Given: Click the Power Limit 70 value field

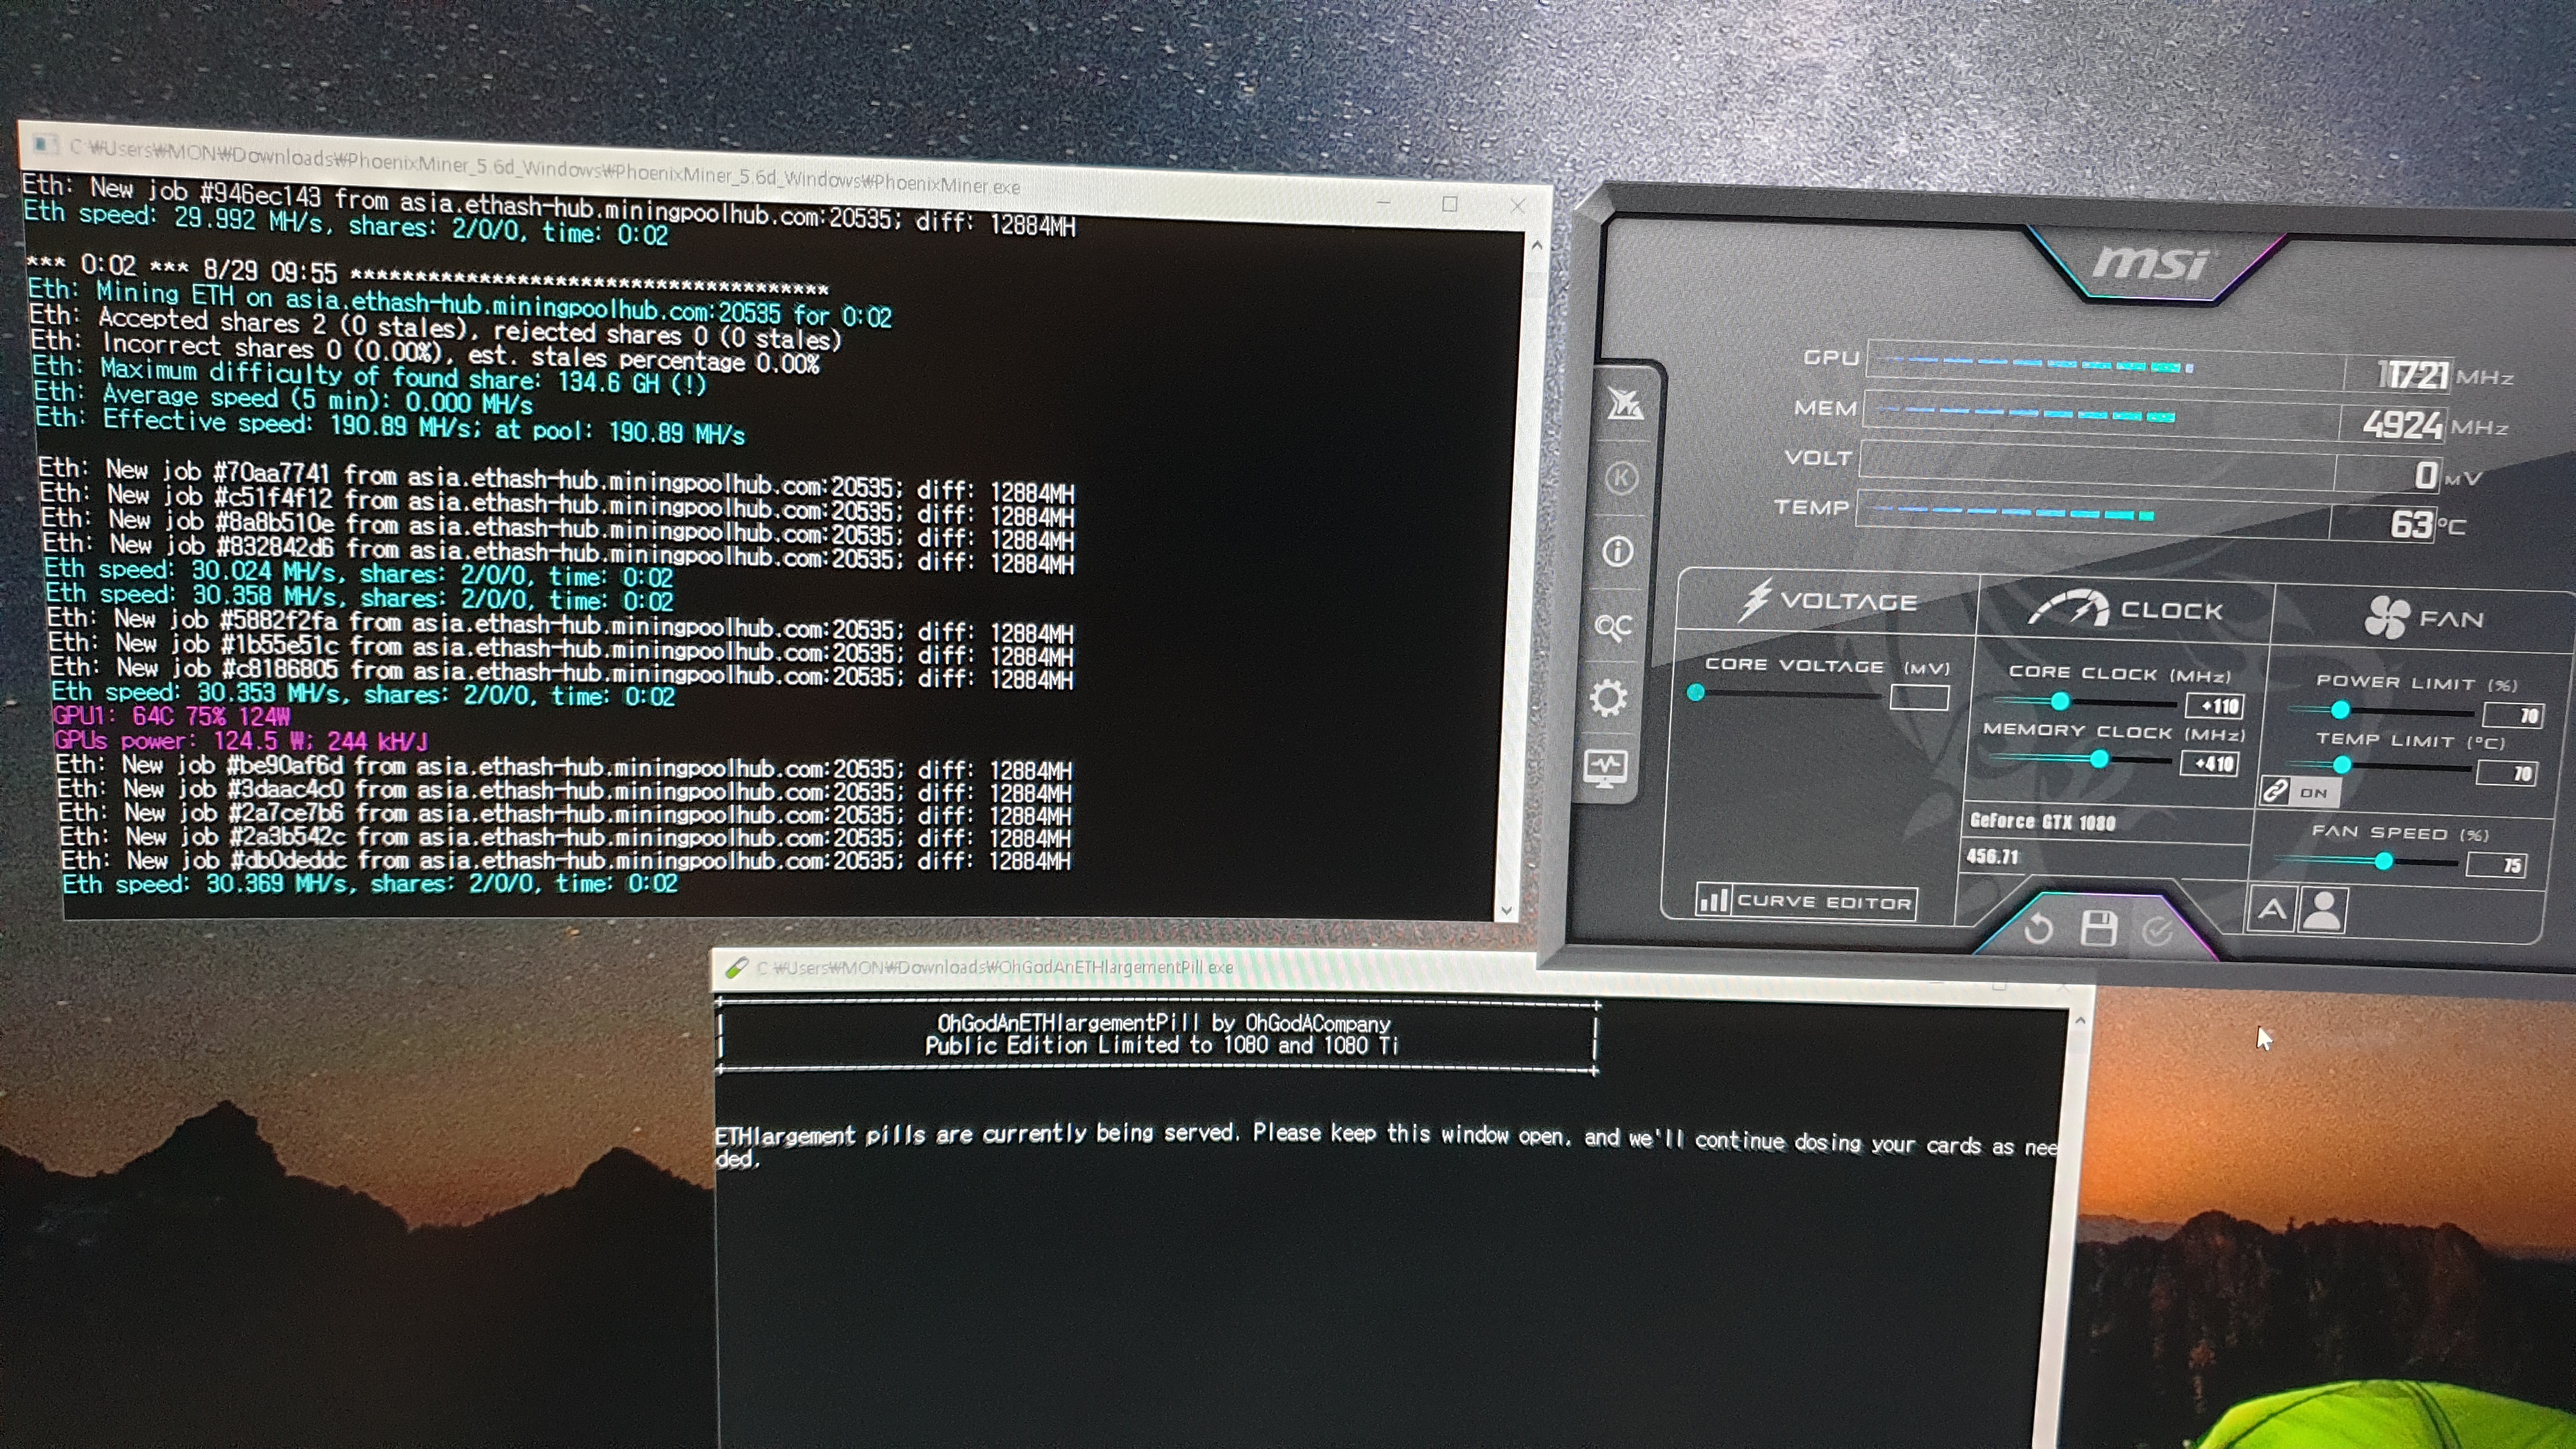Looking at the screenshot, I should click(2511, 715).
